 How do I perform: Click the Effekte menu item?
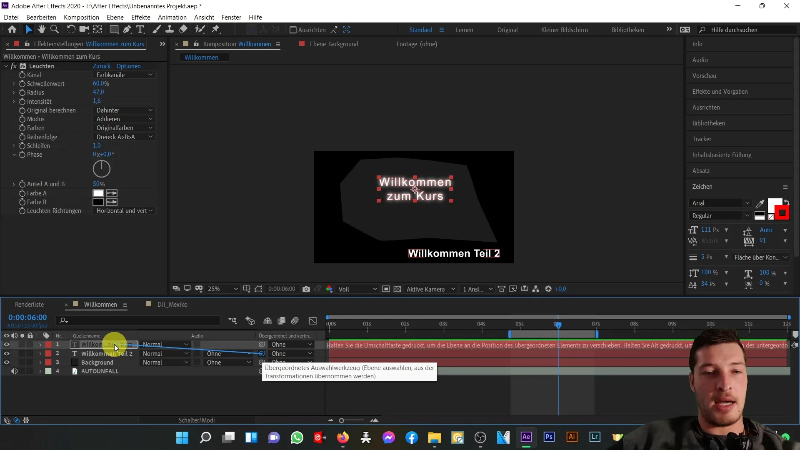click(141, 17)
